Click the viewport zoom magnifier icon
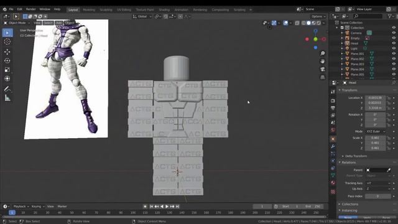This screenshot has width=398, height=224. pos(322,54)
